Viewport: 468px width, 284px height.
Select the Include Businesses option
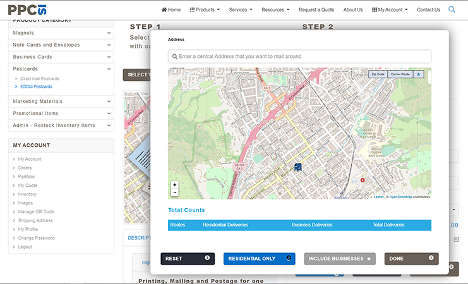click(340, 259)
